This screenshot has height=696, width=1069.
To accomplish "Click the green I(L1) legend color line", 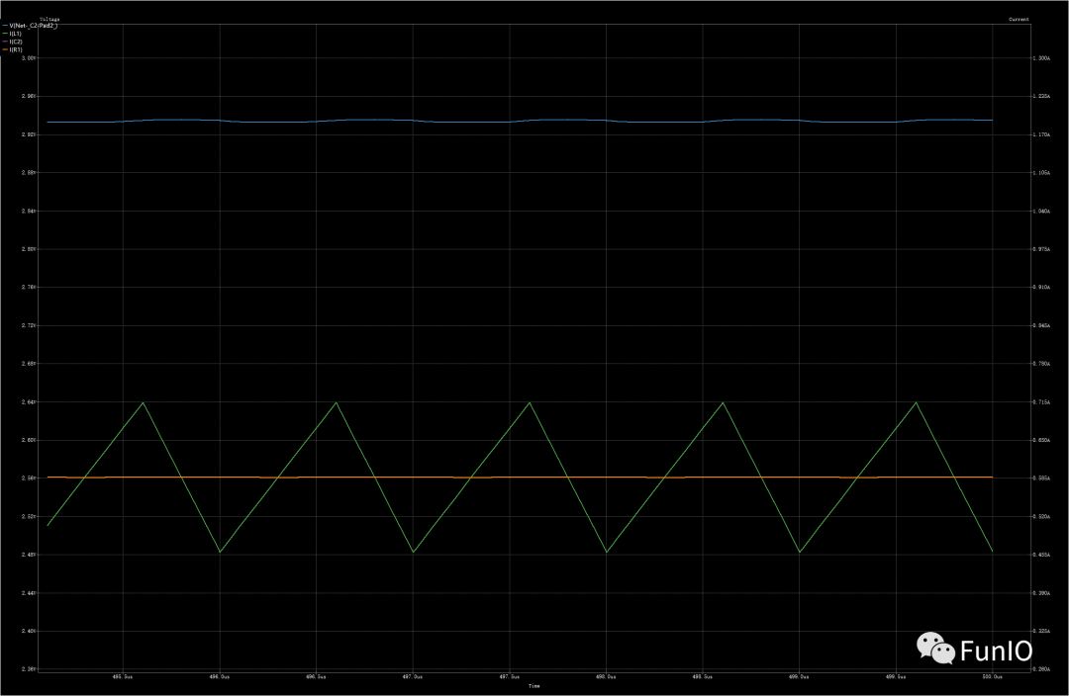I will (5, 34).
